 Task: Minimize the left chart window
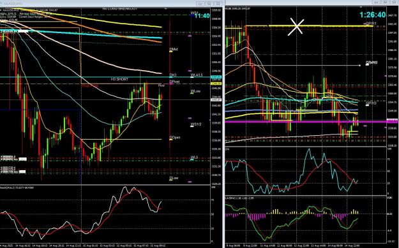(x=200, y=4)
